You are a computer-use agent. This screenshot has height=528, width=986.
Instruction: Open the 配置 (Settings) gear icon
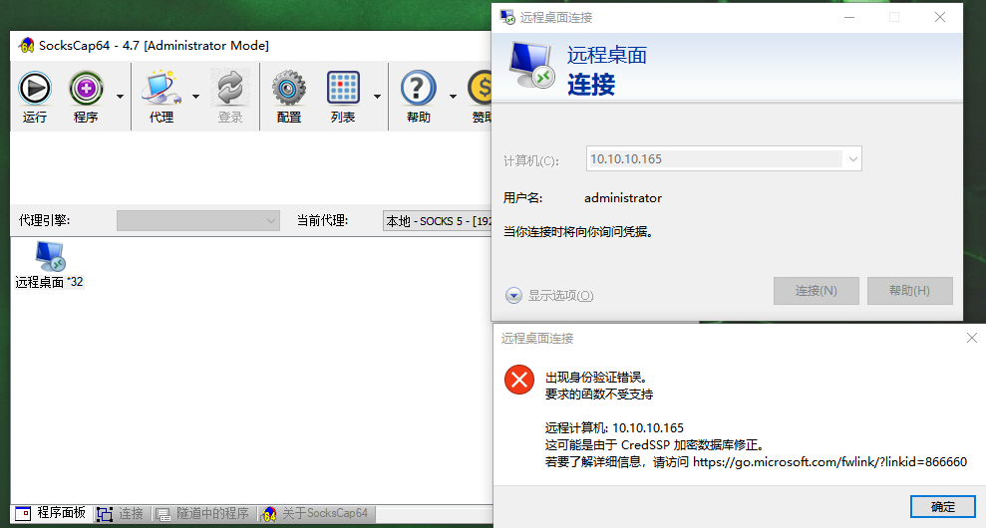point(289,89)
